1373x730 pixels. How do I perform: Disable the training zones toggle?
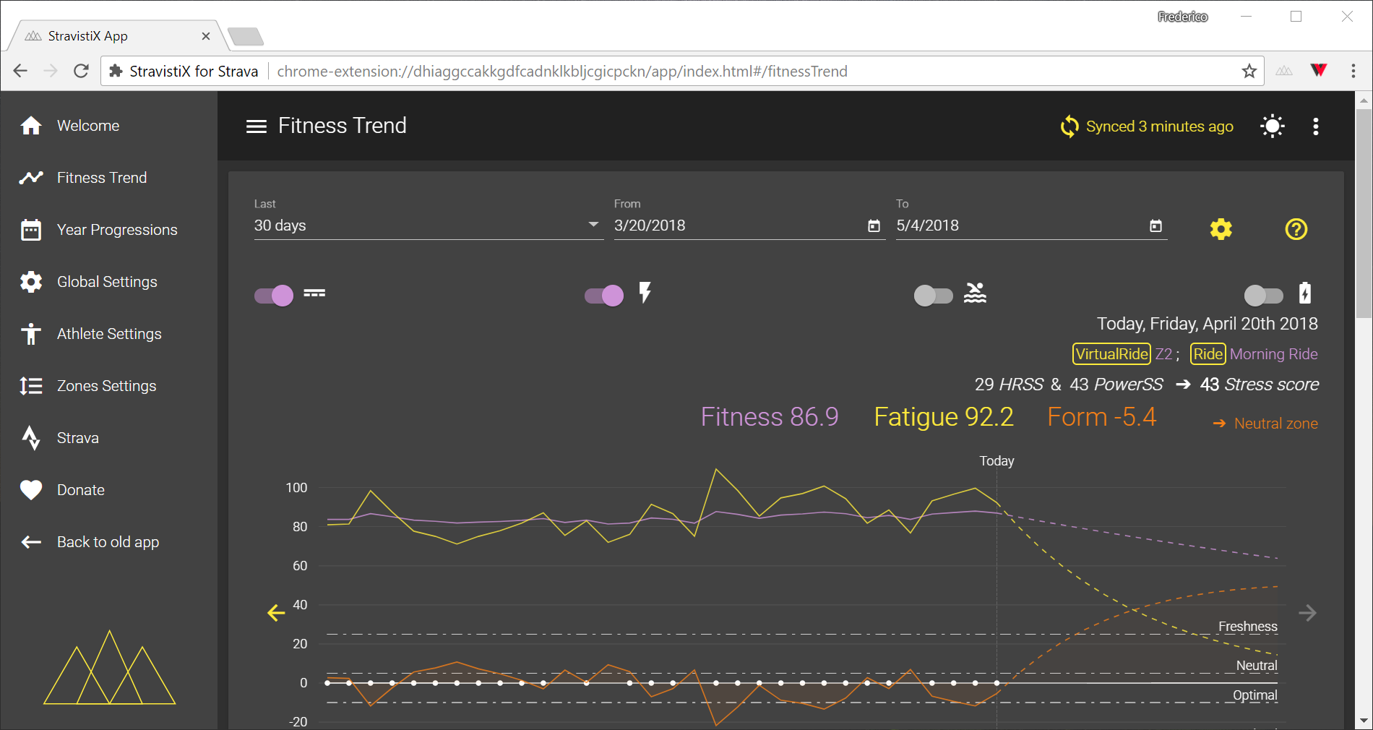275,295
